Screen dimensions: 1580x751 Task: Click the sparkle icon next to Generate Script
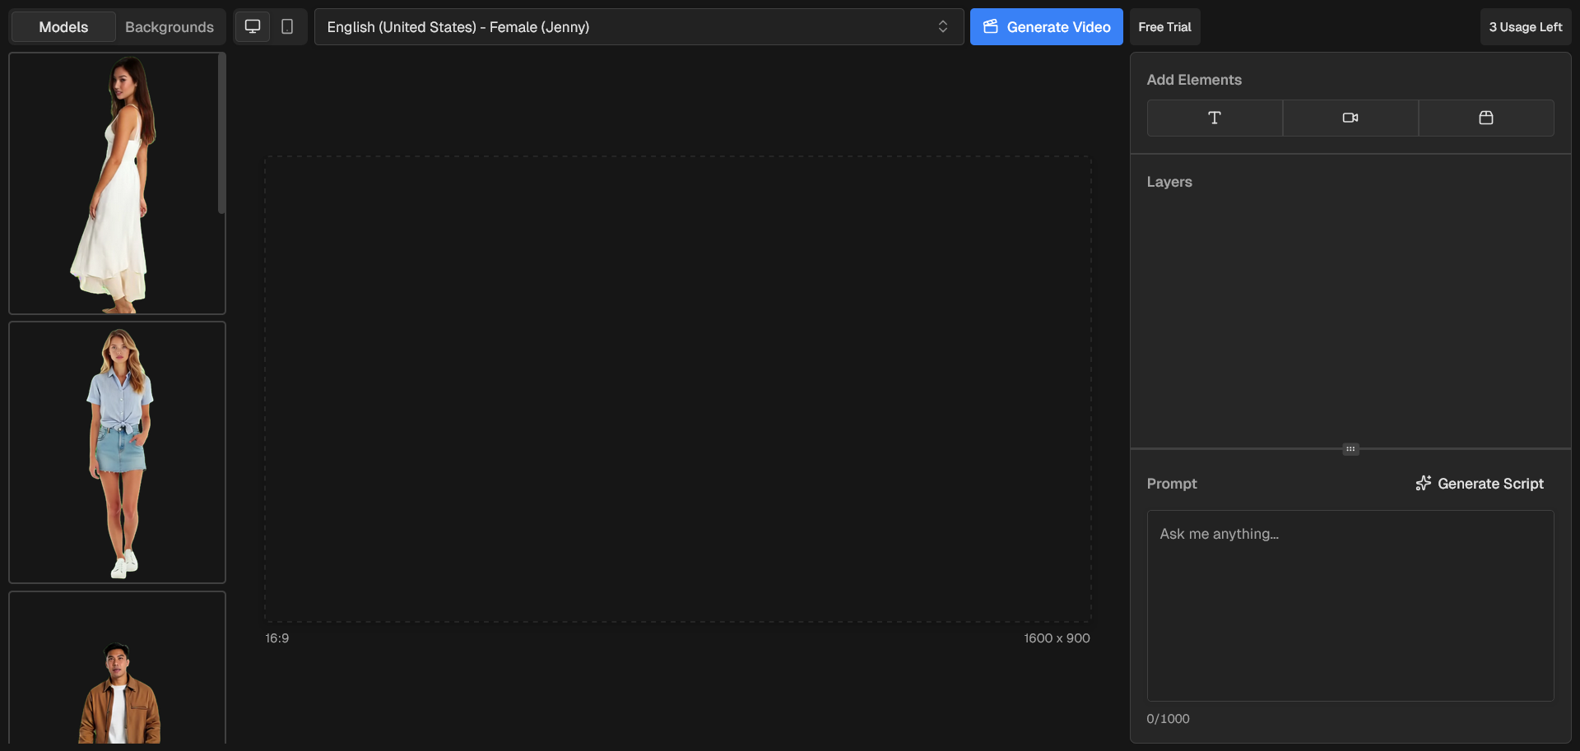(x=1423, y=483)
